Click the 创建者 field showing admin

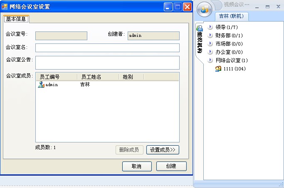click(153, 36)
